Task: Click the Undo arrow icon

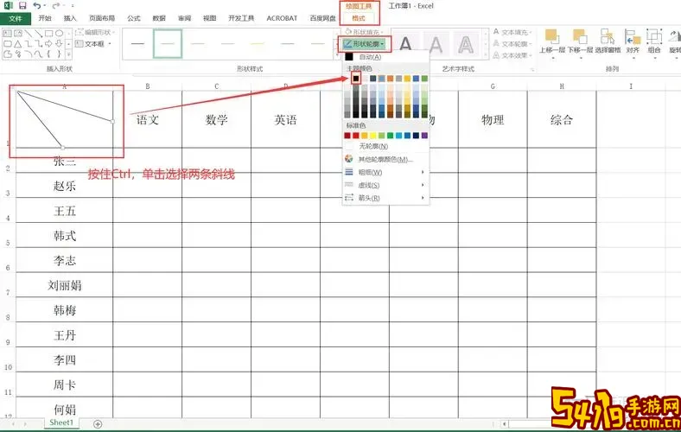Action: [x=37, y=6]
